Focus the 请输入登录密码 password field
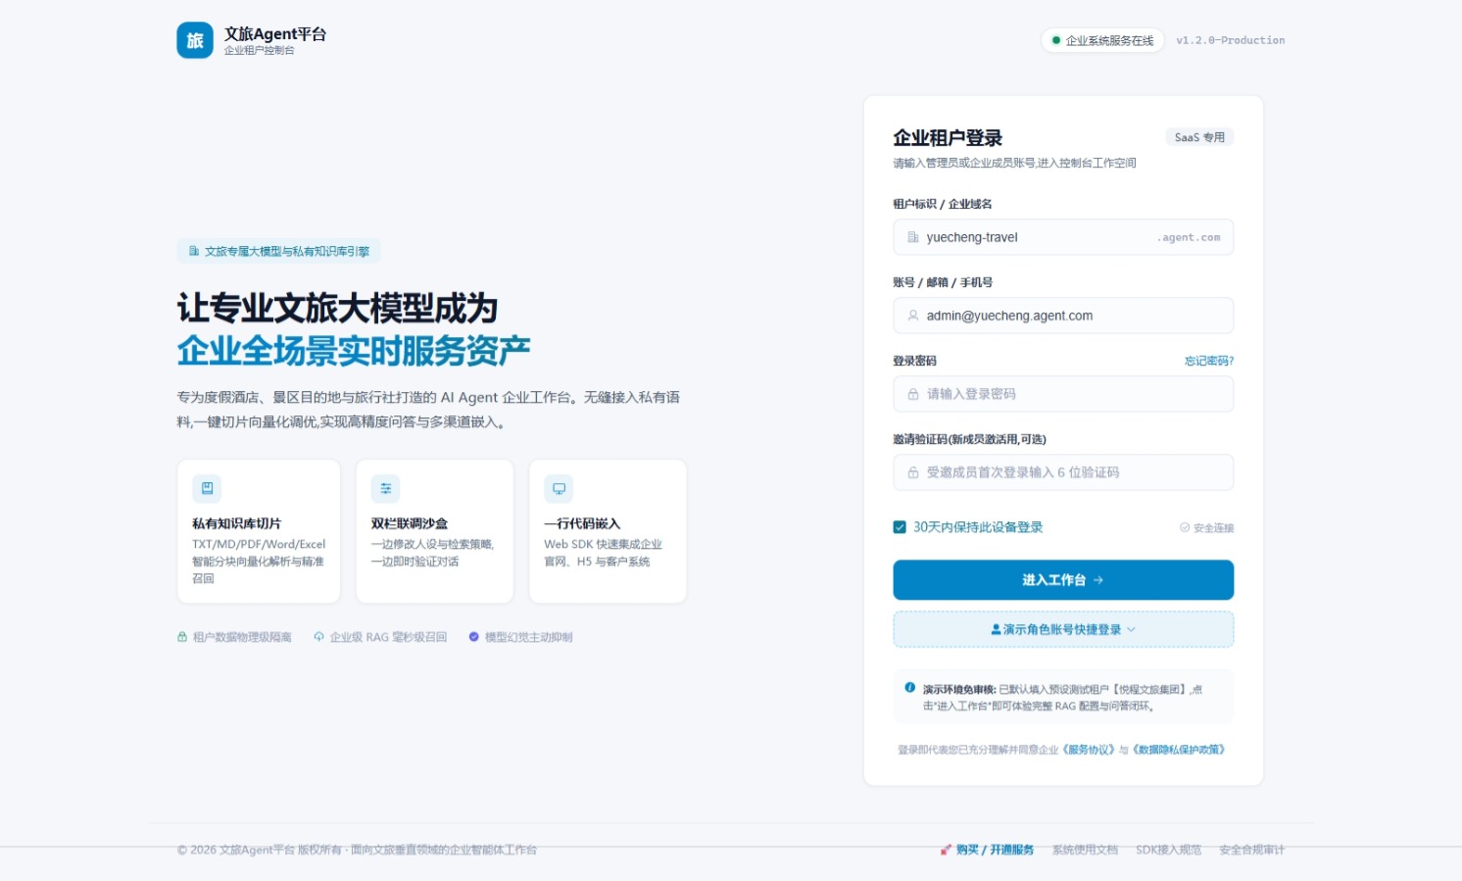The image size is (1462, 881). [1063, 394]
